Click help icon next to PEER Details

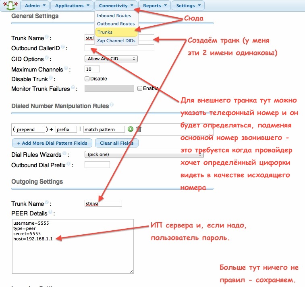(50, 213)
